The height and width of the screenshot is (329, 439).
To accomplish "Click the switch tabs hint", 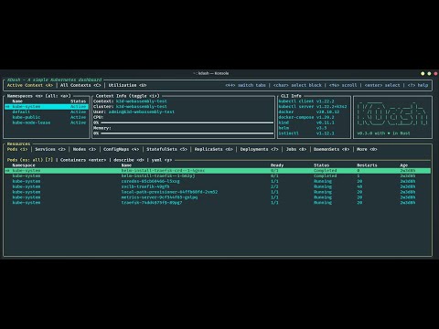I will pos(245,85).
